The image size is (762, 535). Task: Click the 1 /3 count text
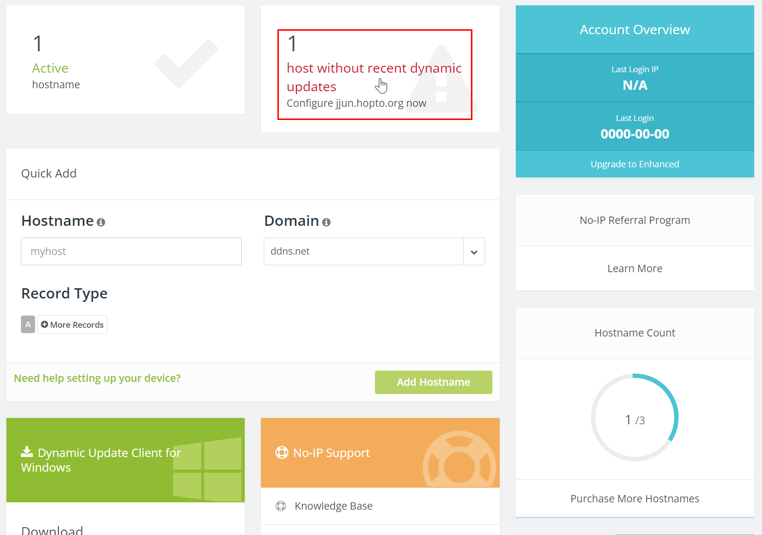(635, 420)
